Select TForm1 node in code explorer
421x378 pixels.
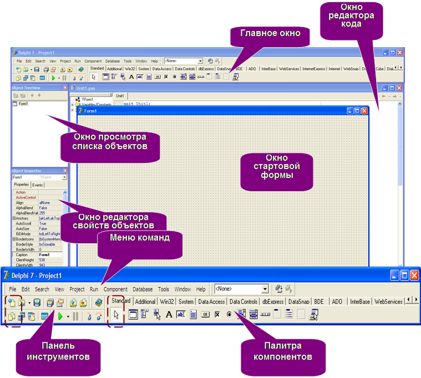[x=87, y=100]
